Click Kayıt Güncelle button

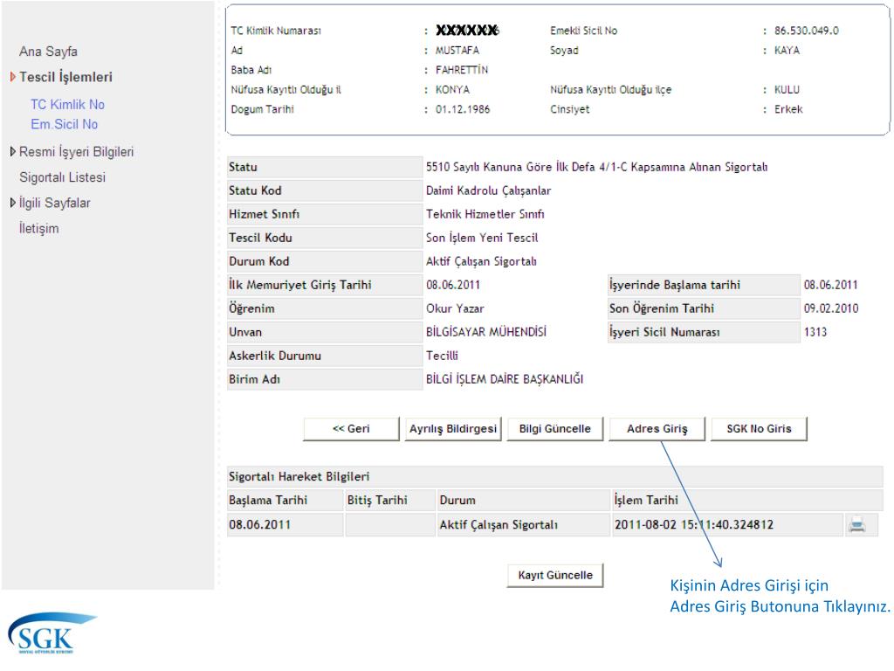click(x=555, y=575)
